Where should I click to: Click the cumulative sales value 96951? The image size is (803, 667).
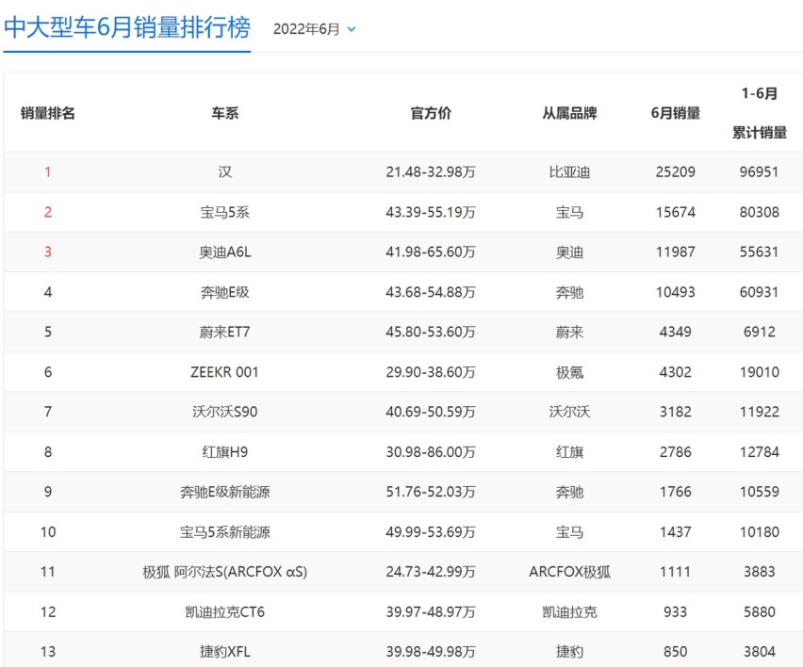coord(759,171)
